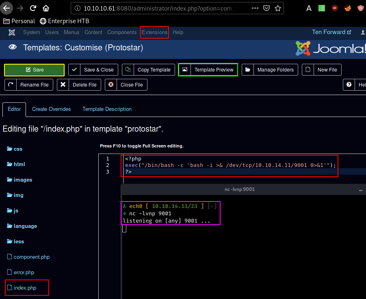This screenshot has height=299, width=366.
Task: Click the Close File label
Action: point(132,85)
